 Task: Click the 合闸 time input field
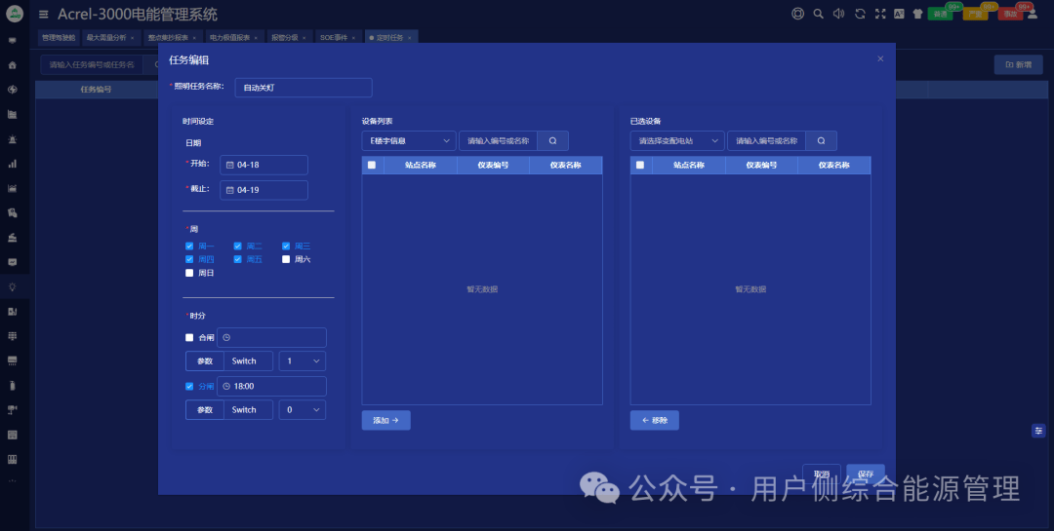(x=271, y=338)
